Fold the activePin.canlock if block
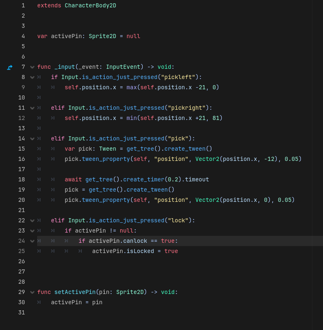Screen dimensions: 323x330 coord(32,241)
